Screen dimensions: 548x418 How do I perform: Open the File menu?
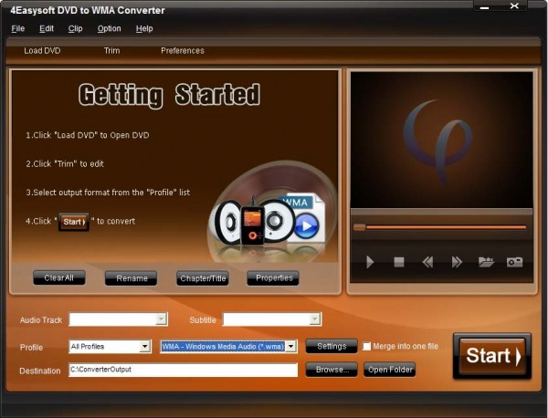click(18, 28)
